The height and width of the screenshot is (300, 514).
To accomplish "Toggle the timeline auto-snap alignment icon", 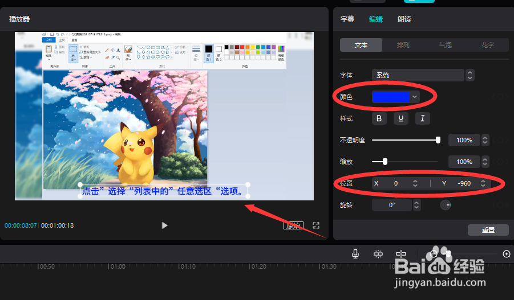I will (401, 254).
